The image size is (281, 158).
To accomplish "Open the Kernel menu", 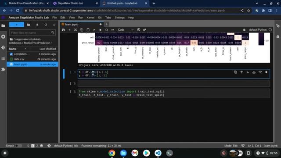I will pyautogui.click(x=90, y=18).
